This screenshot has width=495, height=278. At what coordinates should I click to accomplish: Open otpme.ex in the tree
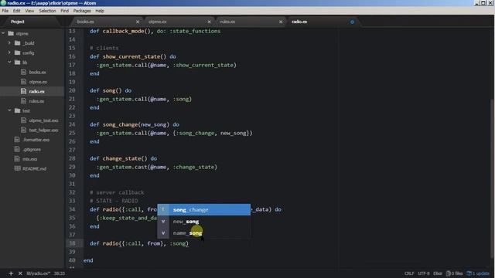click(x=38, y=82)
